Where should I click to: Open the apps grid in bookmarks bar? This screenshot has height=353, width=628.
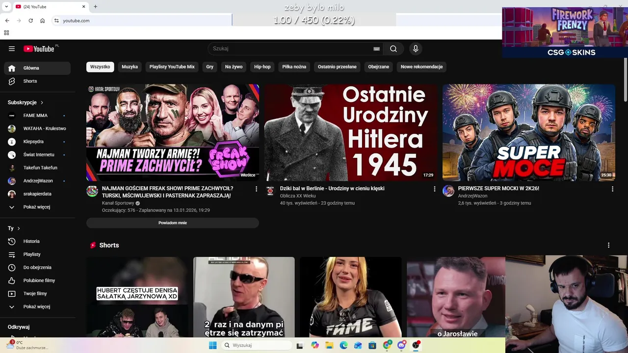coord(6,33)
